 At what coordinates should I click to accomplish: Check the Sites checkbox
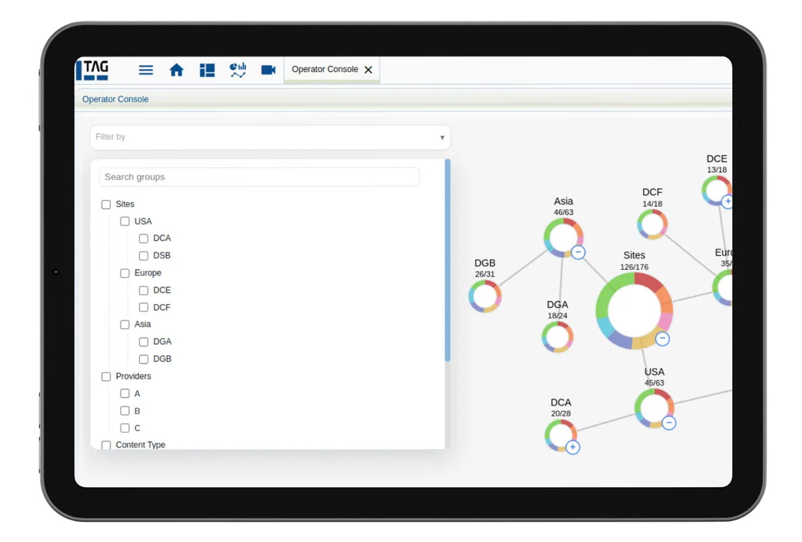click(x=106, y=204)
